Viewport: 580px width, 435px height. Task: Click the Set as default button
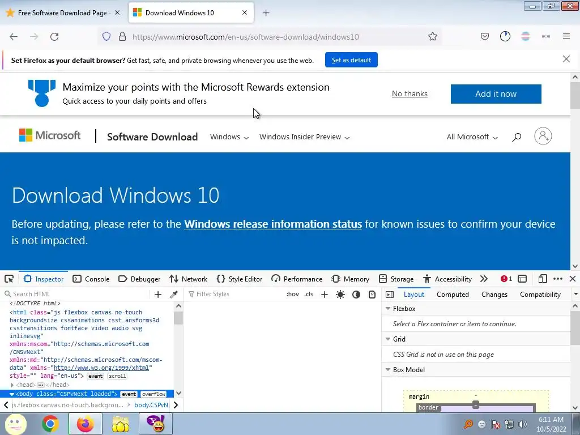click(x=351, y=60)
